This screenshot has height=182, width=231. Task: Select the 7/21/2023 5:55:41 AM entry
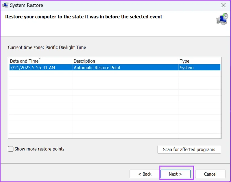(x=41, y=68)
